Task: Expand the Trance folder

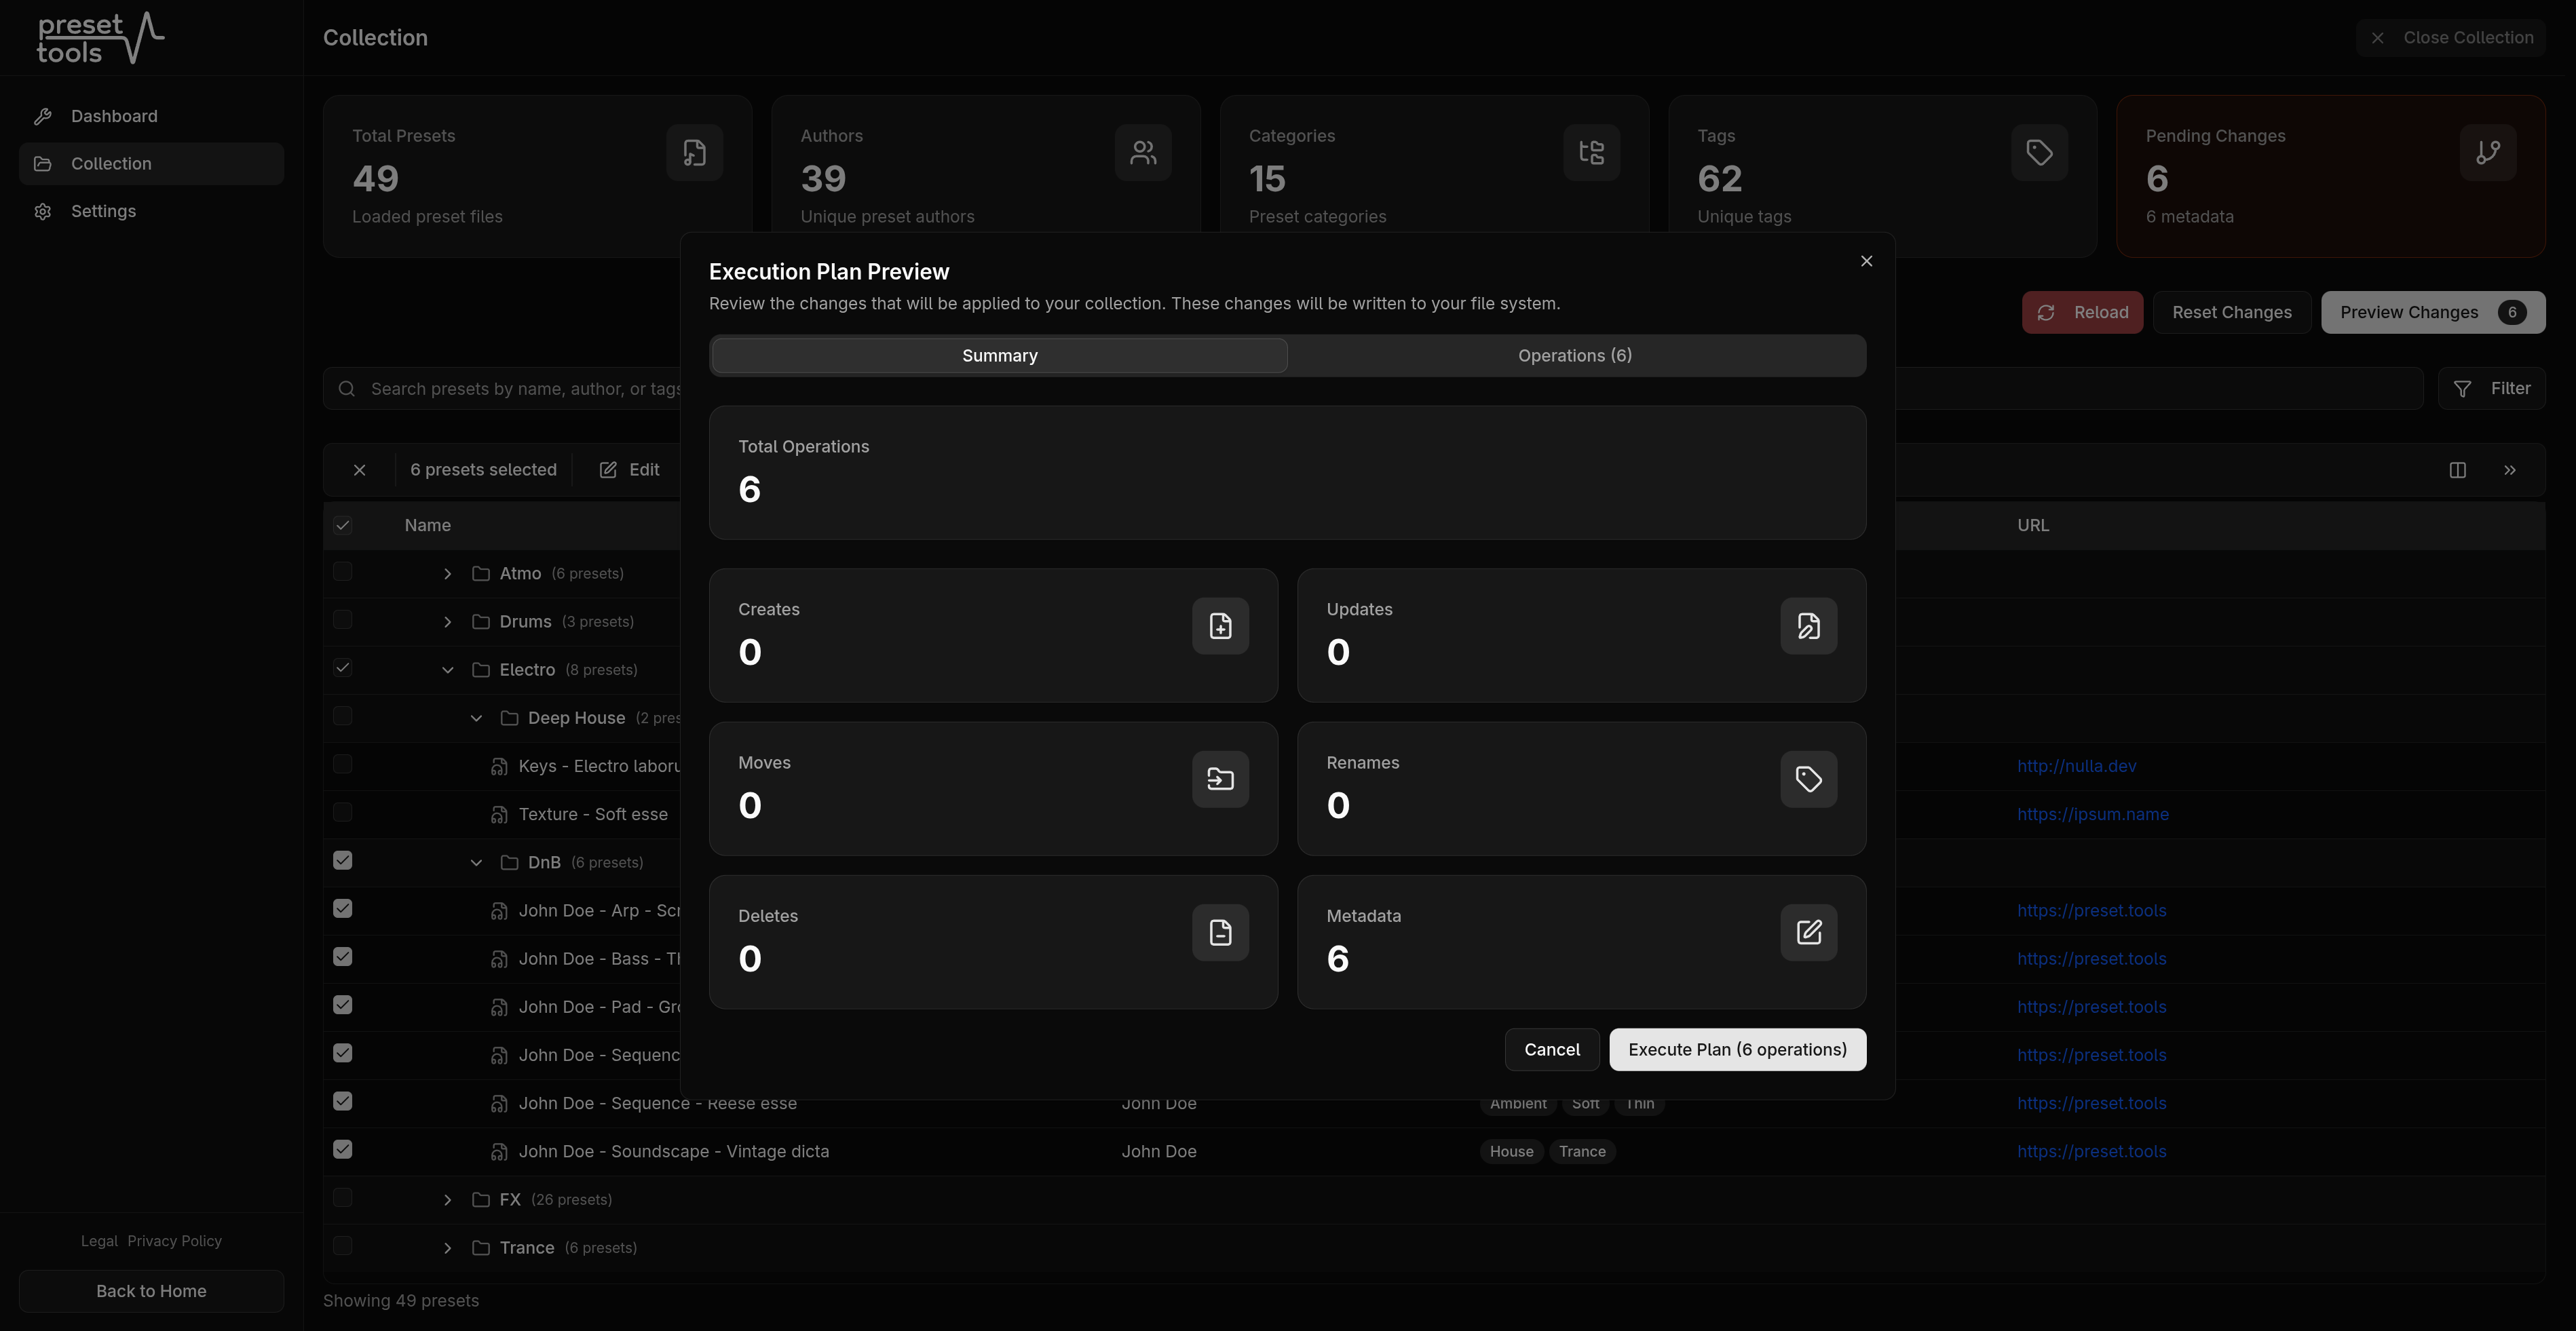Action: pyautogui.click(x=447, y=1248)
